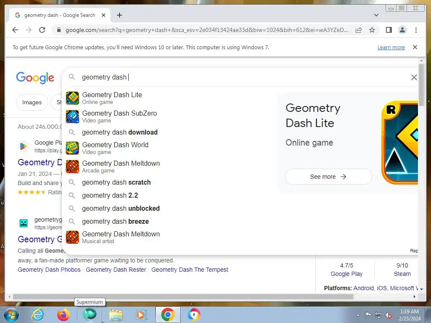Click the Android platform link
This screenshot has height=323, width=431.
[363, 288]
